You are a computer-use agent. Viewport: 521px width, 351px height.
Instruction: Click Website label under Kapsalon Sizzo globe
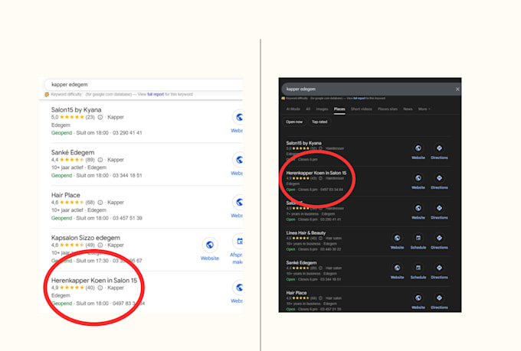click(x=210, y=258)
